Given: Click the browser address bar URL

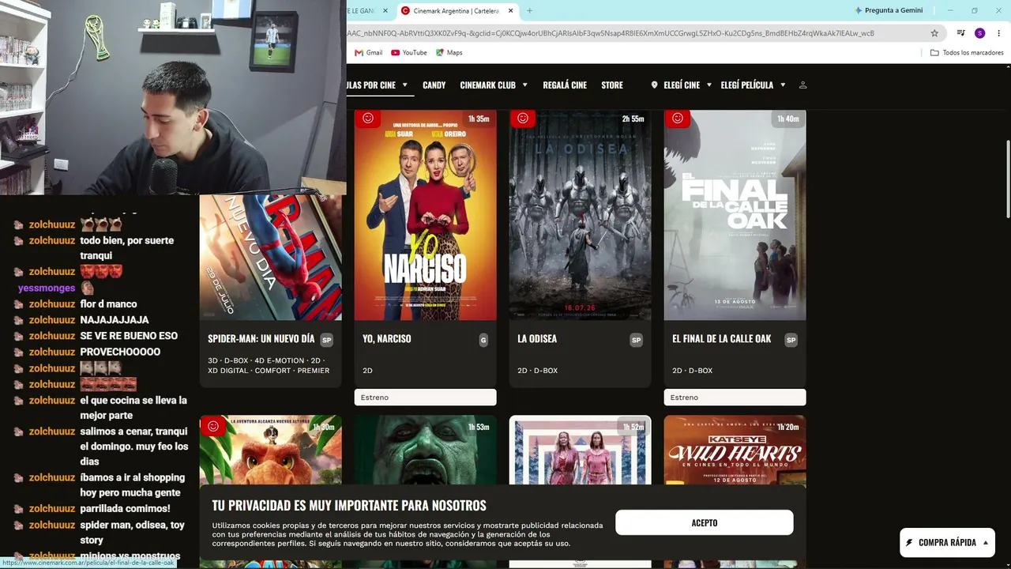Looking at the screenshot, I should [x=610, y=33].
